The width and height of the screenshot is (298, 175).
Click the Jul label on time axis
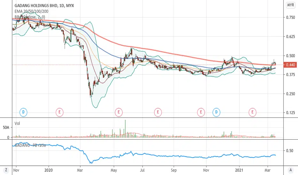pyautogui.click(x=143, y=170)
